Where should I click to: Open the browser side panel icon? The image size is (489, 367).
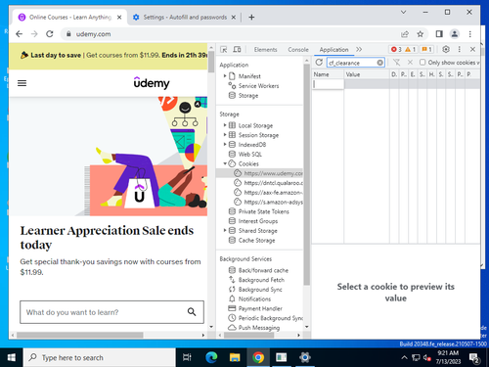click(439, 34)
